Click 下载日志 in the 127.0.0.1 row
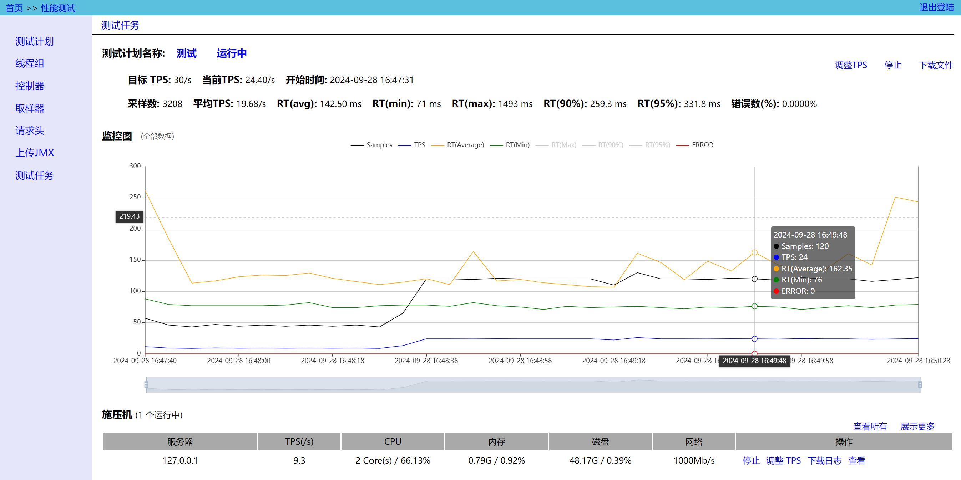Viewport: 961px width, 480px height. [x=824, y=461]
